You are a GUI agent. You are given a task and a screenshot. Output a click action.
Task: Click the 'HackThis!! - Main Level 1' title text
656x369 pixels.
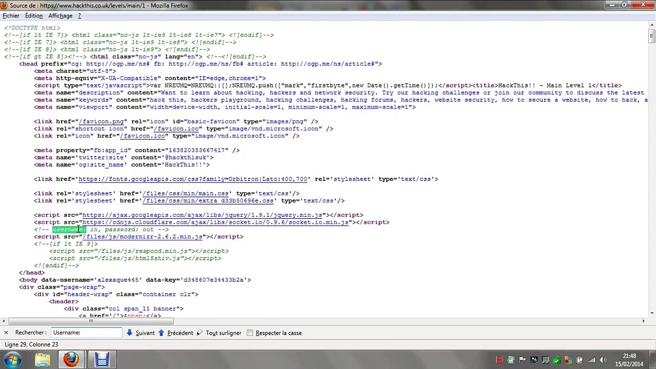tap(546, 85)
